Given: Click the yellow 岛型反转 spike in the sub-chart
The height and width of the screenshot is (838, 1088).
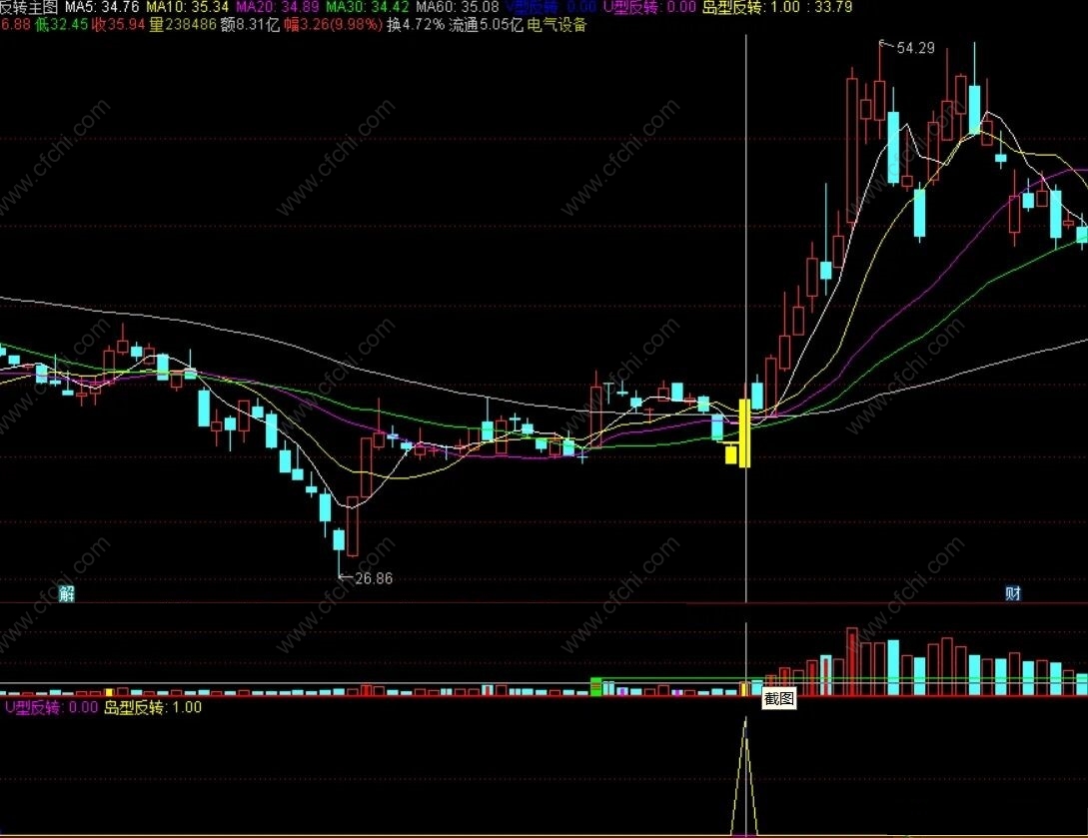Looking at the screenshot, I should click(x=746, y=777).
